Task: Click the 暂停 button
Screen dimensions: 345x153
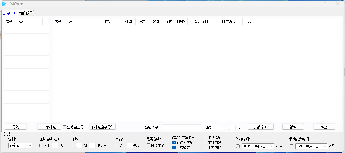Action: point(293,127)
